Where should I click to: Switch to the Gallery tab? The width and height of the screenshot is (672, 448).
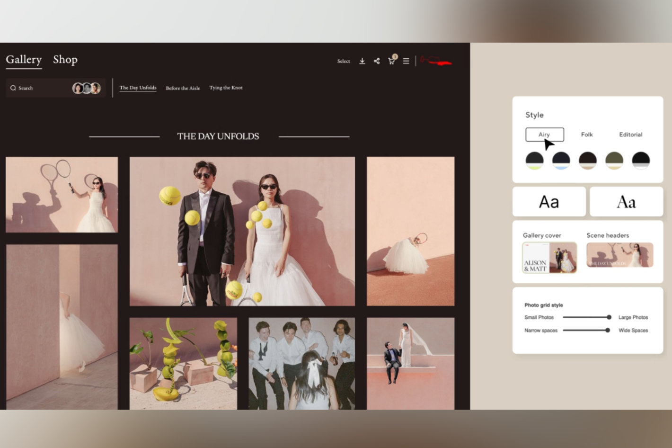24,60
